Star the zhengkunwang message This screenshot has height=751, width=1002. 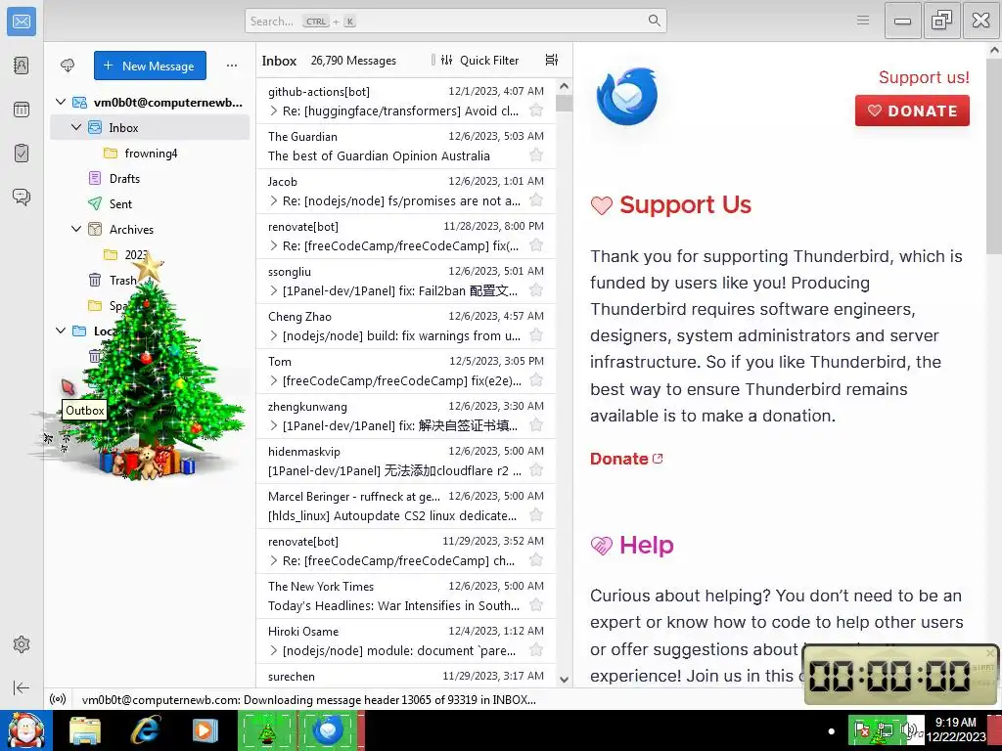coord(536,425)
